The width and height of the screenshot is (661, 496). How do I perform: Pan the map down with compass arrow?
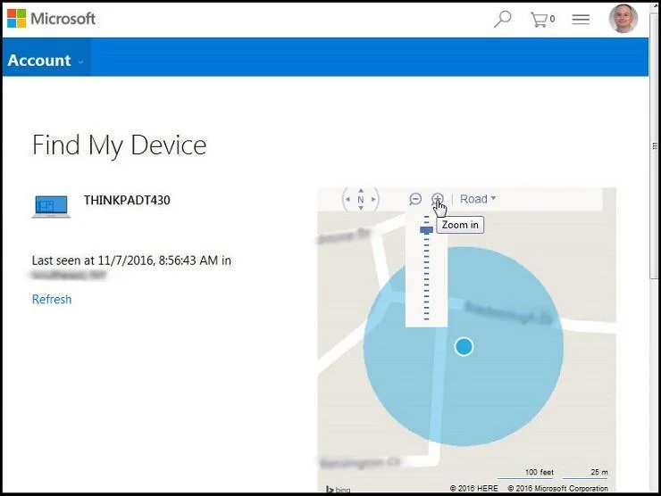coord(361,208)
